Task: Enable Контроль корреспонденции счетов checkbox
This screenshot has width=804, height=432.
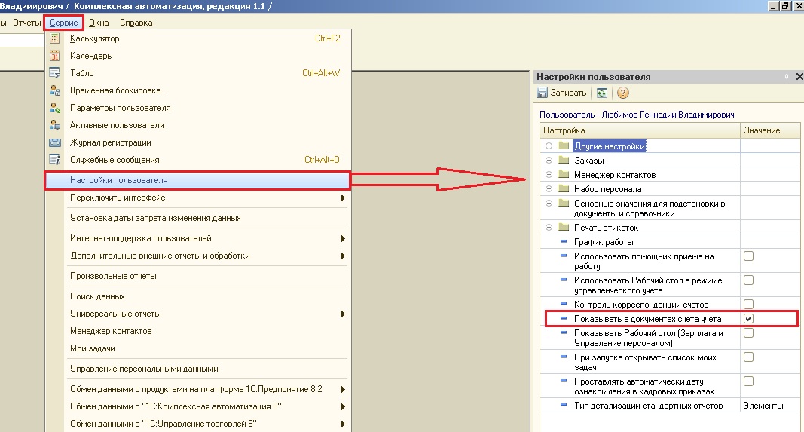Action: 749,305
